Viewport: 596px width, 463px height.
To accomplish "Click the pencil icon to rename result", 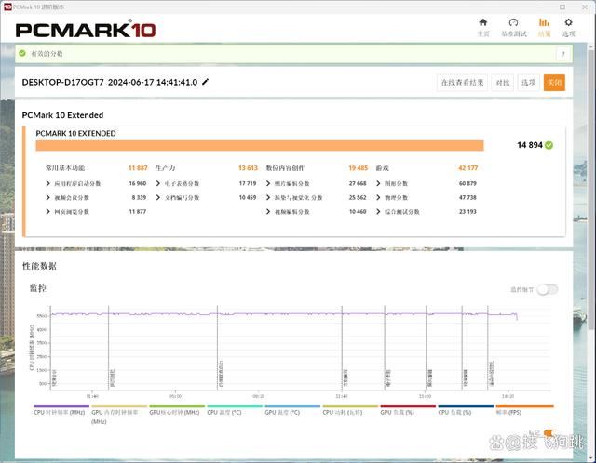I will 206,82.
